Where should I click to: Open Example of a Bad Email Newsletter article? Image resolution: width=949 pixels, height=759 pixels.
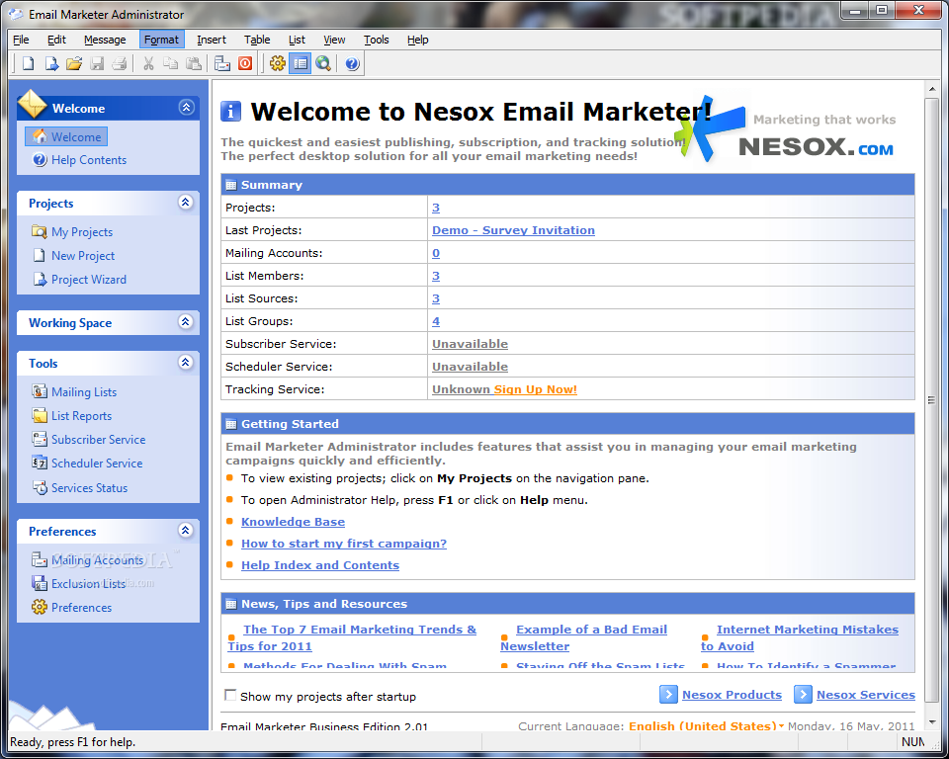[584, 638]
